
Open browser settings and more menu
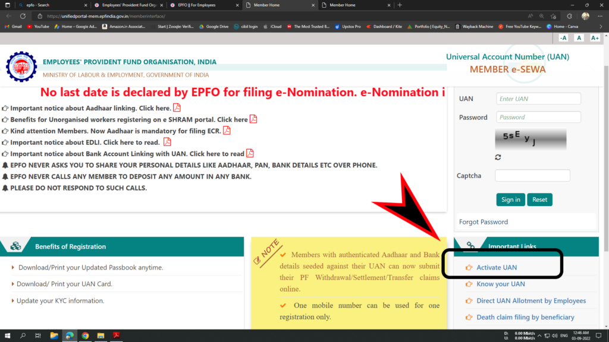tap(600, 16)
